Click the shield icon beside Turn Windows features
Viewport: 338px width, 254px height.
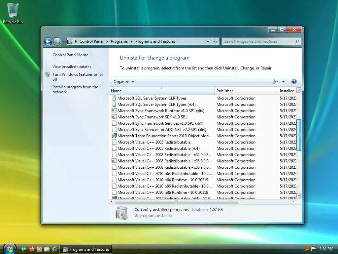[48, 74]
